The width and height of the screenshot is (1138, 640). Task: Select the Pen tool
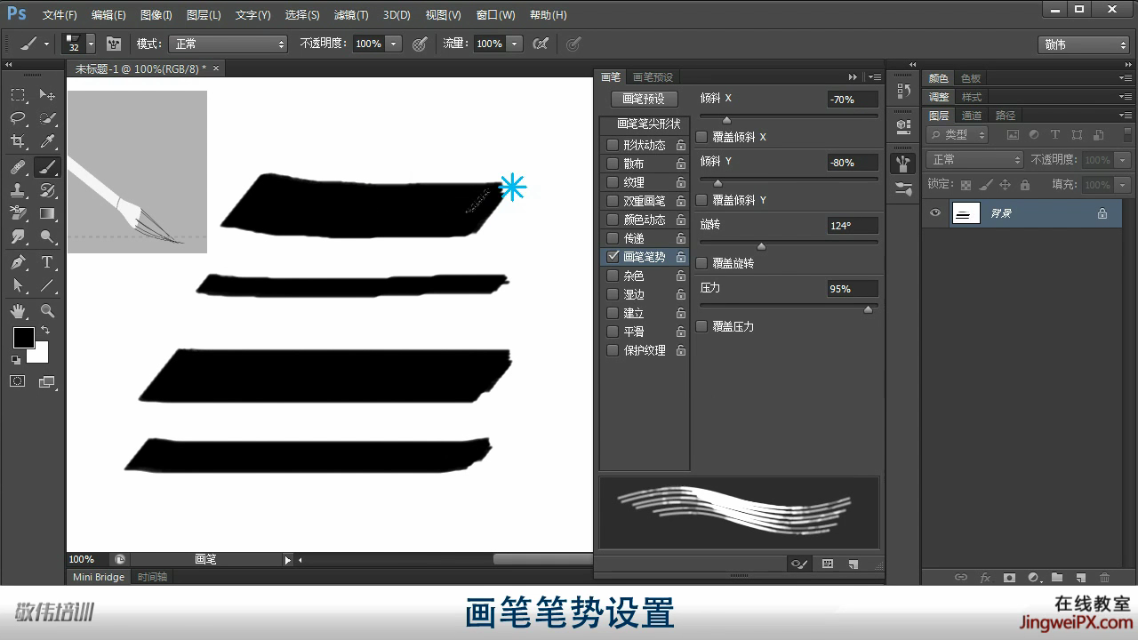[x=19, y=262]
